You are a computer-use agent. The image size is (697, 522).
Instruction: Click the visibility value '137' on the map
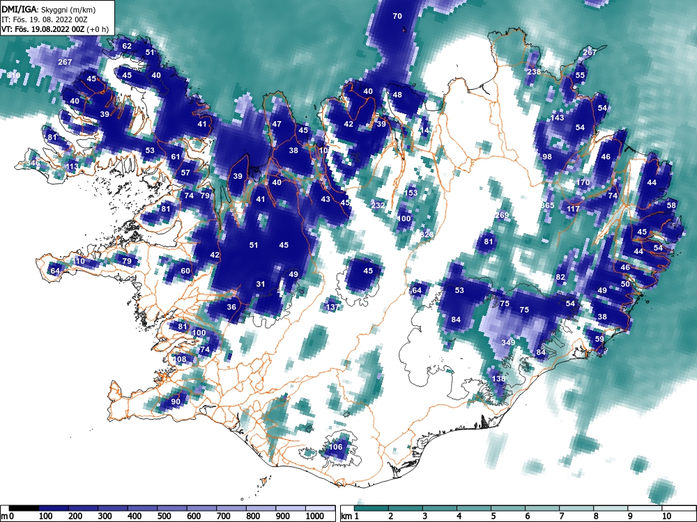pos(332,307)
